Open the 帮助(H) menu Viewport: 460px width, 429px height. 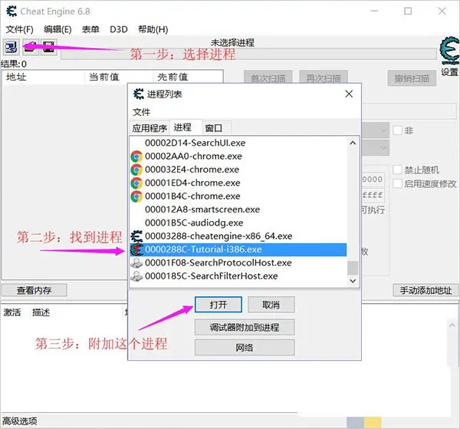point(153,29)
